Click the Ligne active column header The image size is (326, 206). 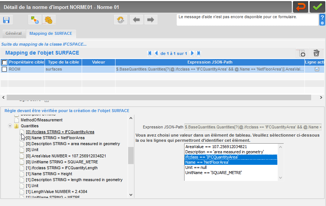(314, 62)
